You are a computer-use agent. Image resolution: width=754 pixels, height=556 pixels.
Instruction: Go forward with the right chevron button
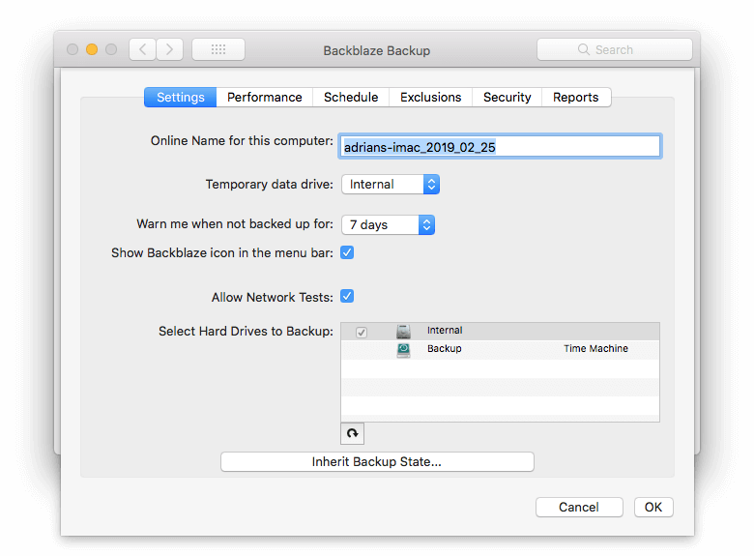(x=169, y=49)
